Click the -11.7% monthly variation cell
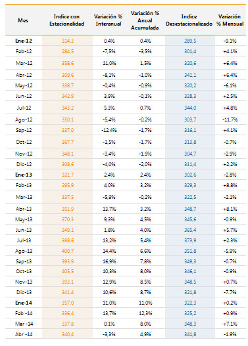The height and width of the screenshot is (346, 248). [230, 119]
